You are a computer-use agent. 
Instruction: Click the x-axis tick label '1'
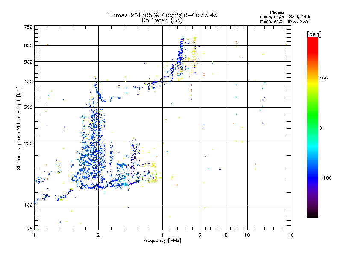point(34,235)
